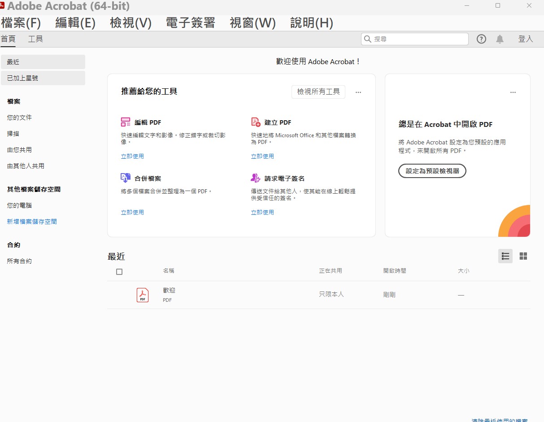Open the help question mark icon

tap(481, 39)
